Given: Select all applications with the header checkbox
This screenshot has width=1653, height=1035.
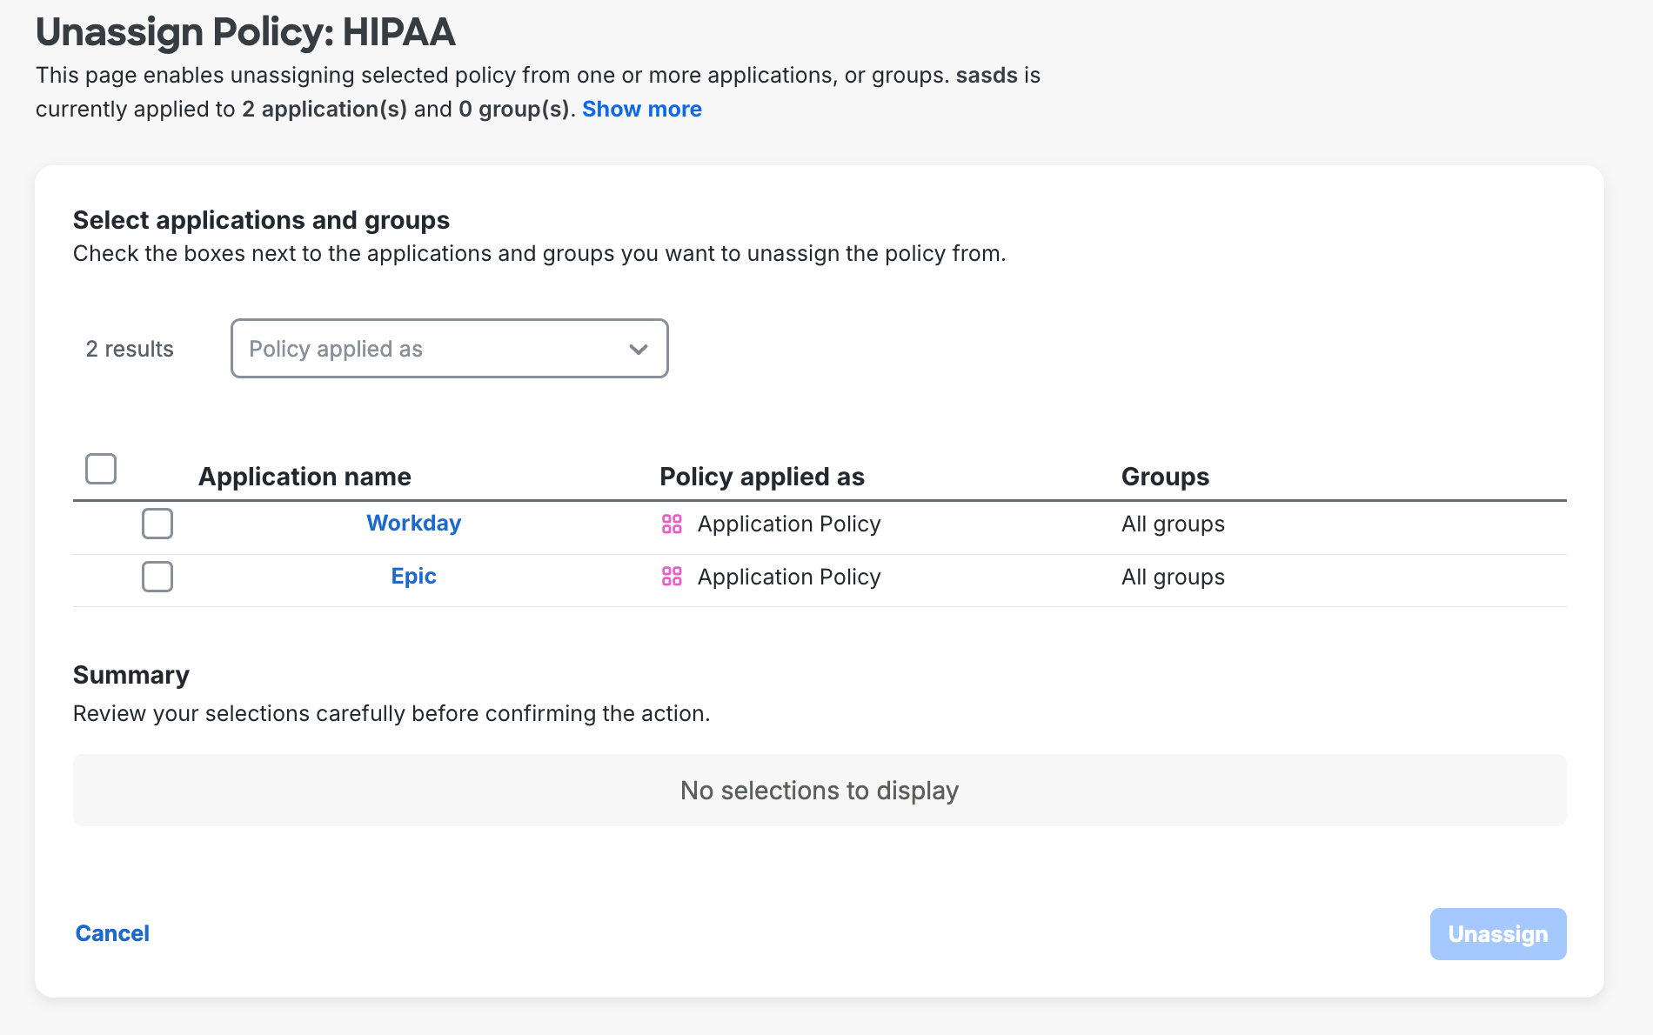Looking at the screenshot, I should [100, 469].
